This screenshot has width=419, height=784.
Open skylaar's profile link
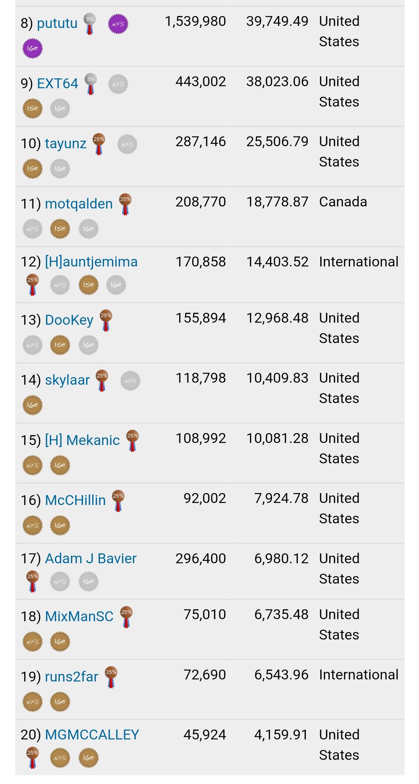pyautogui.click(x=67, y=380)
